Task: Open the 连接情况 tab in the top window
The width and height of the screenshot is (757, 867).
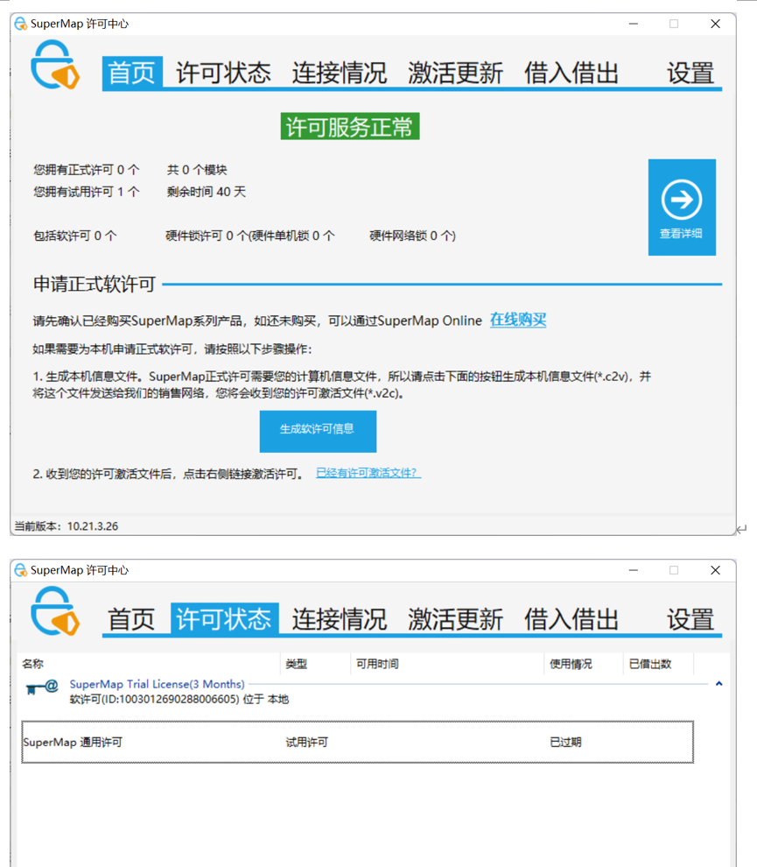Action: (x=340, y=73)
